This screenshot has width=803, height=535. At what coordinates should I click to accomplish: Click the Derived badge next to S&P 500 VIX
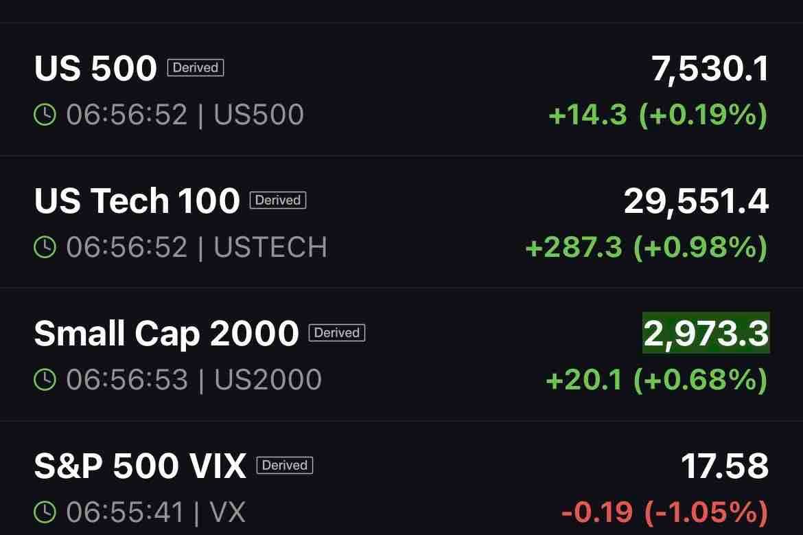[x=285, y=466]
